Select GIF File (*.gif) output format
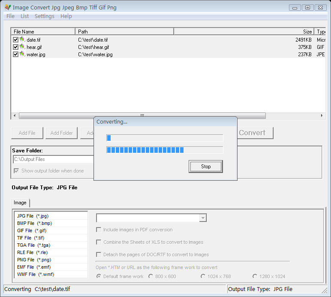Image resolution: width=331 pixels, height=297 pixels. point(51,230)
